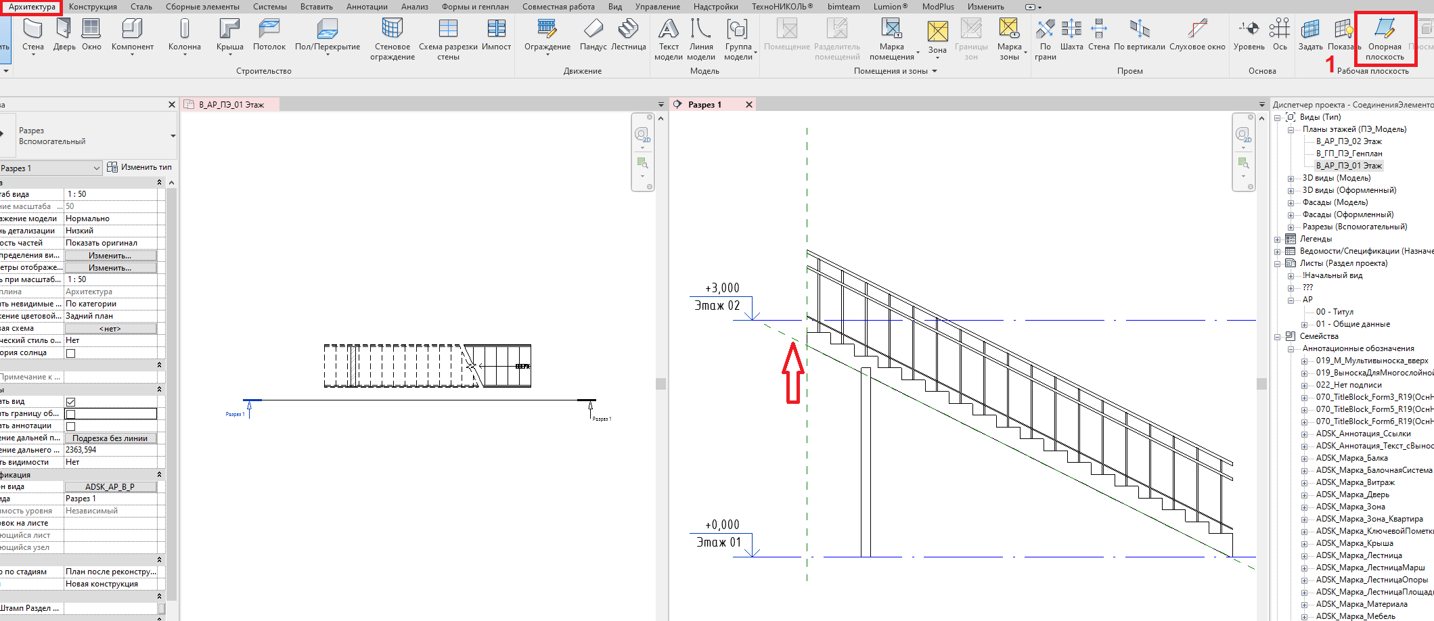Image resolution: width=1434 pixels, height=621 pixels.
Task: Expand the Легенды tree node
Action: point(1278,239)
